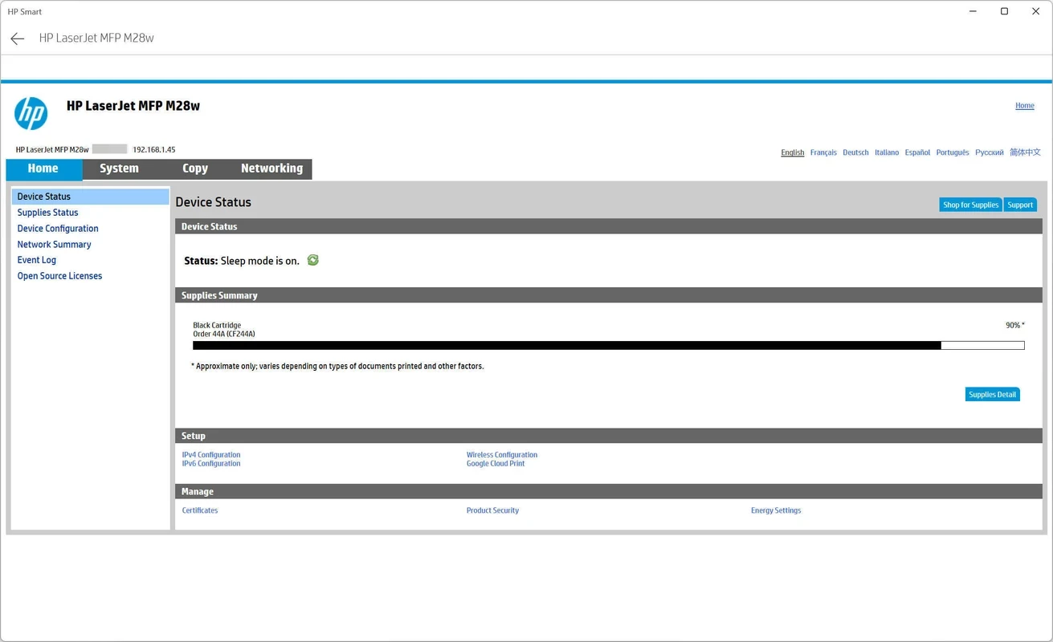Image resolution: width=1053 pixels, height=642 pixels.
Task: View the Network Summary page
Action: 54,245
